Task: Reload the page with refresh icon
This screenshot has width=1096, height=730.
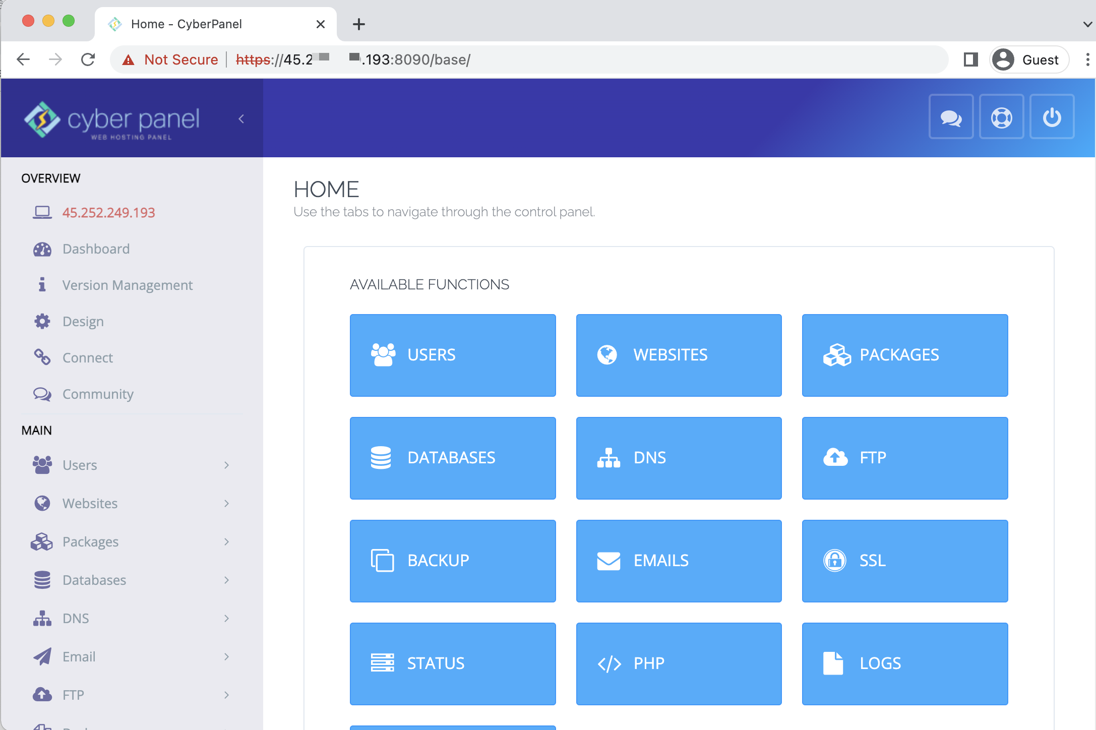Action: tap(88, 59)
